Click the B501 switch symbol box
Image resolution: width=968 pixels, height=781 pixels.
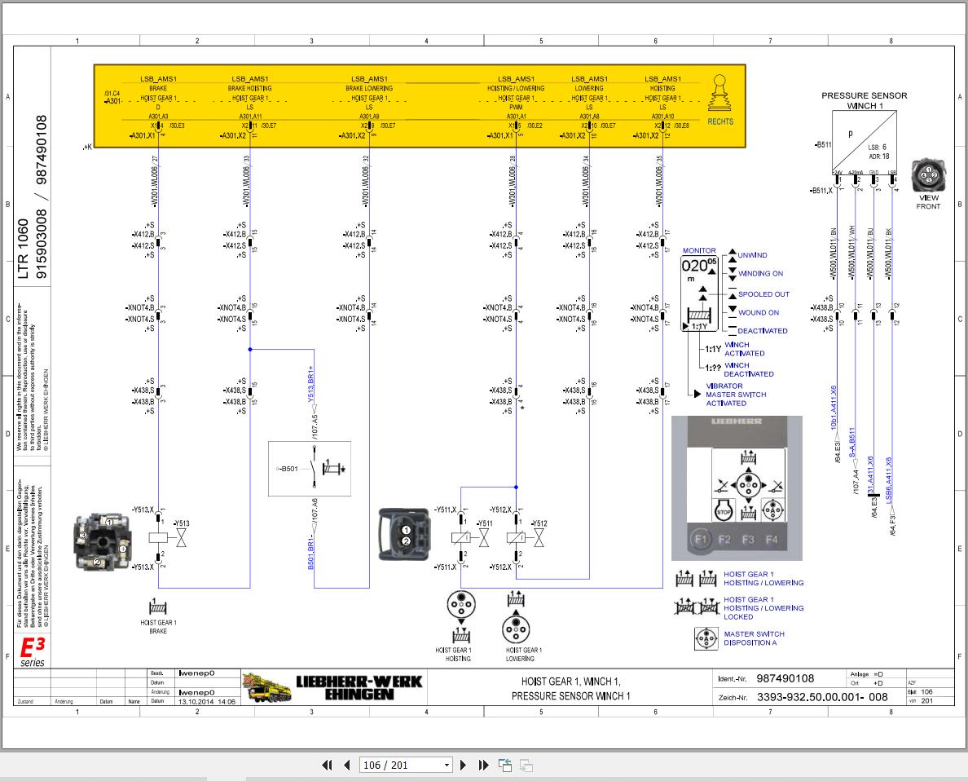click(x=310, y=468)
